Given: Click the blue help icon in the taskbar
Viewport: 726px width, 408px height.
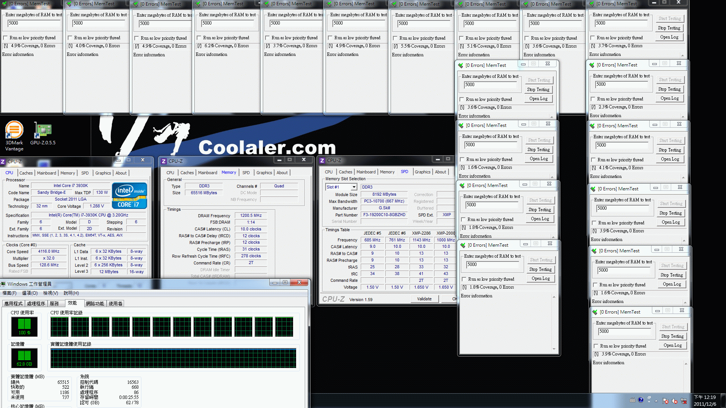Looking at the screenshot, I should pyautogui.click(x=641, y=400).
